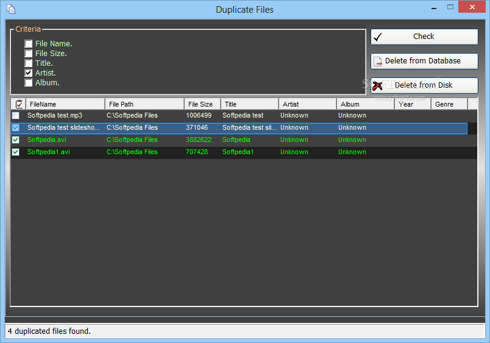The height and width of the screenshot is (343, 490).
Task: Minimize the Duplicate Files window
Action: tap(434, 7)
